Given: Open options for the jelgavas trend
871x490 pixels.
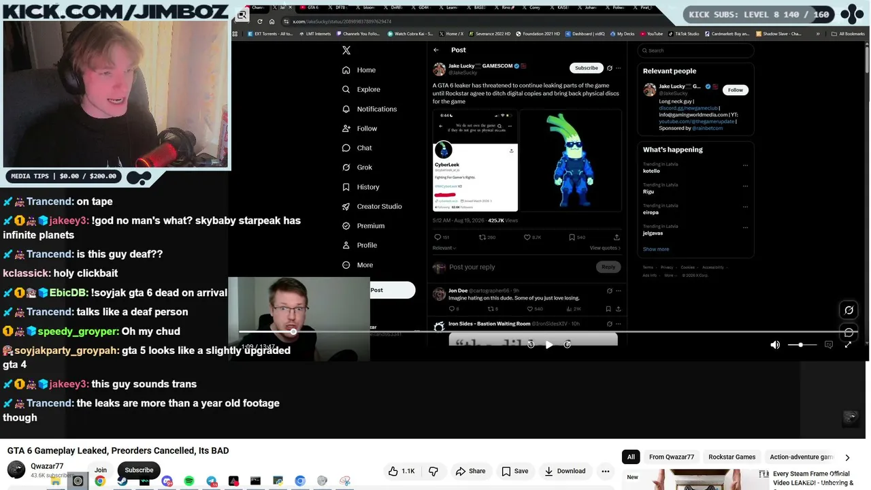Looking at the screenshot, I should click(746, 228).
